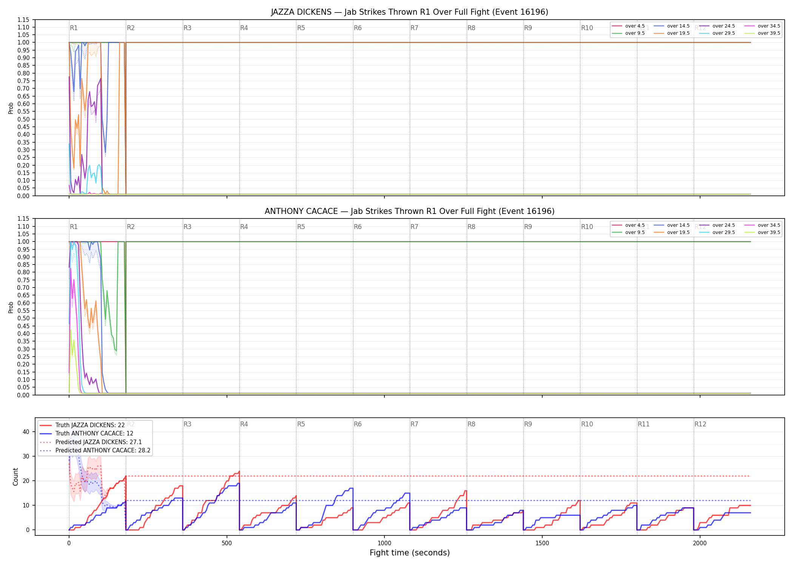Click the 2000 tick label on the x-axis
793x566 pixels.
point(700,543)
